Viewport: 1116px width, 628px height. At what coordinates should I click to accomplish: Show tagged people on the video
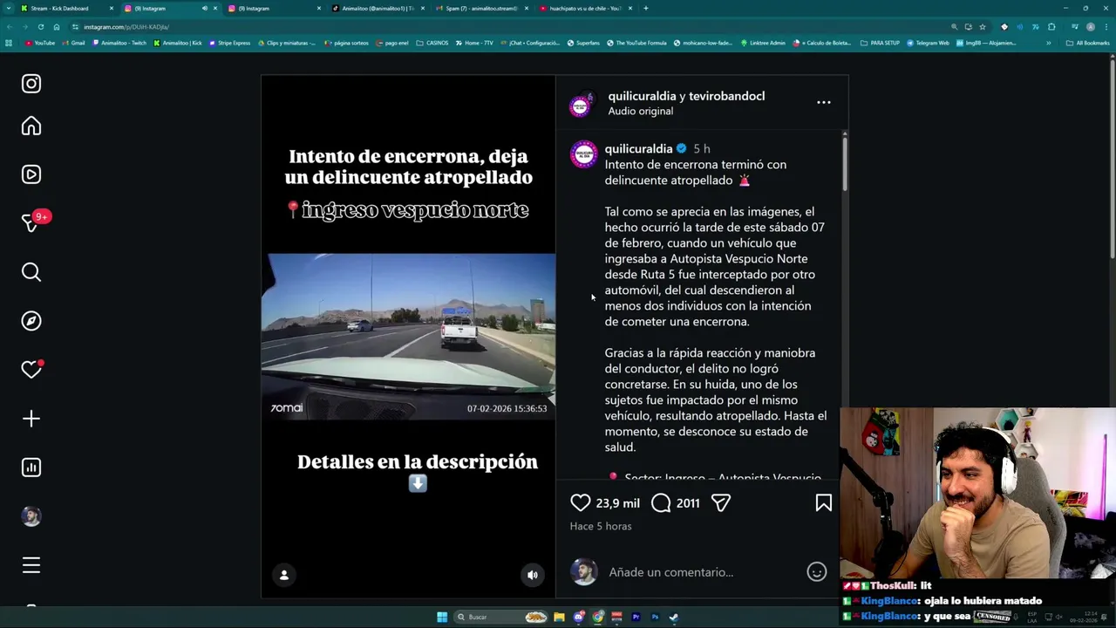[284, 575]
